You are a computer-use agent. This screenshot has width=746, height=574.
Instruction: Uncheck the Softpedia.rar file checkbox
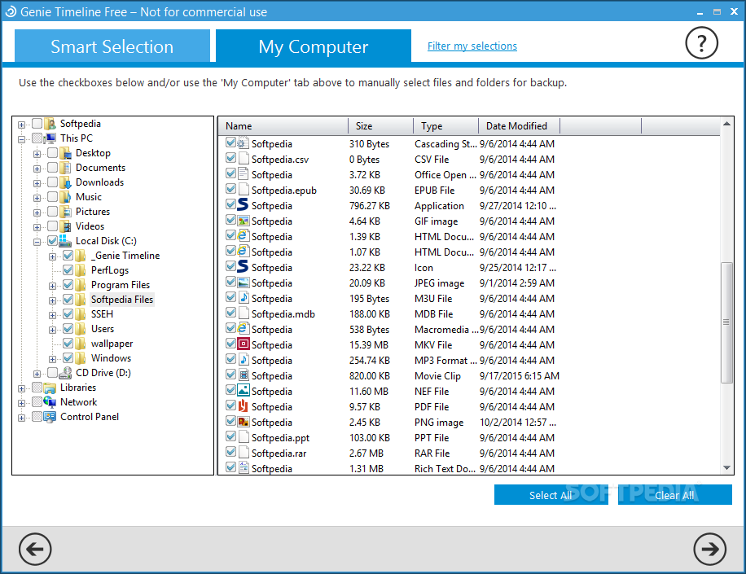[x=230, y=452]
